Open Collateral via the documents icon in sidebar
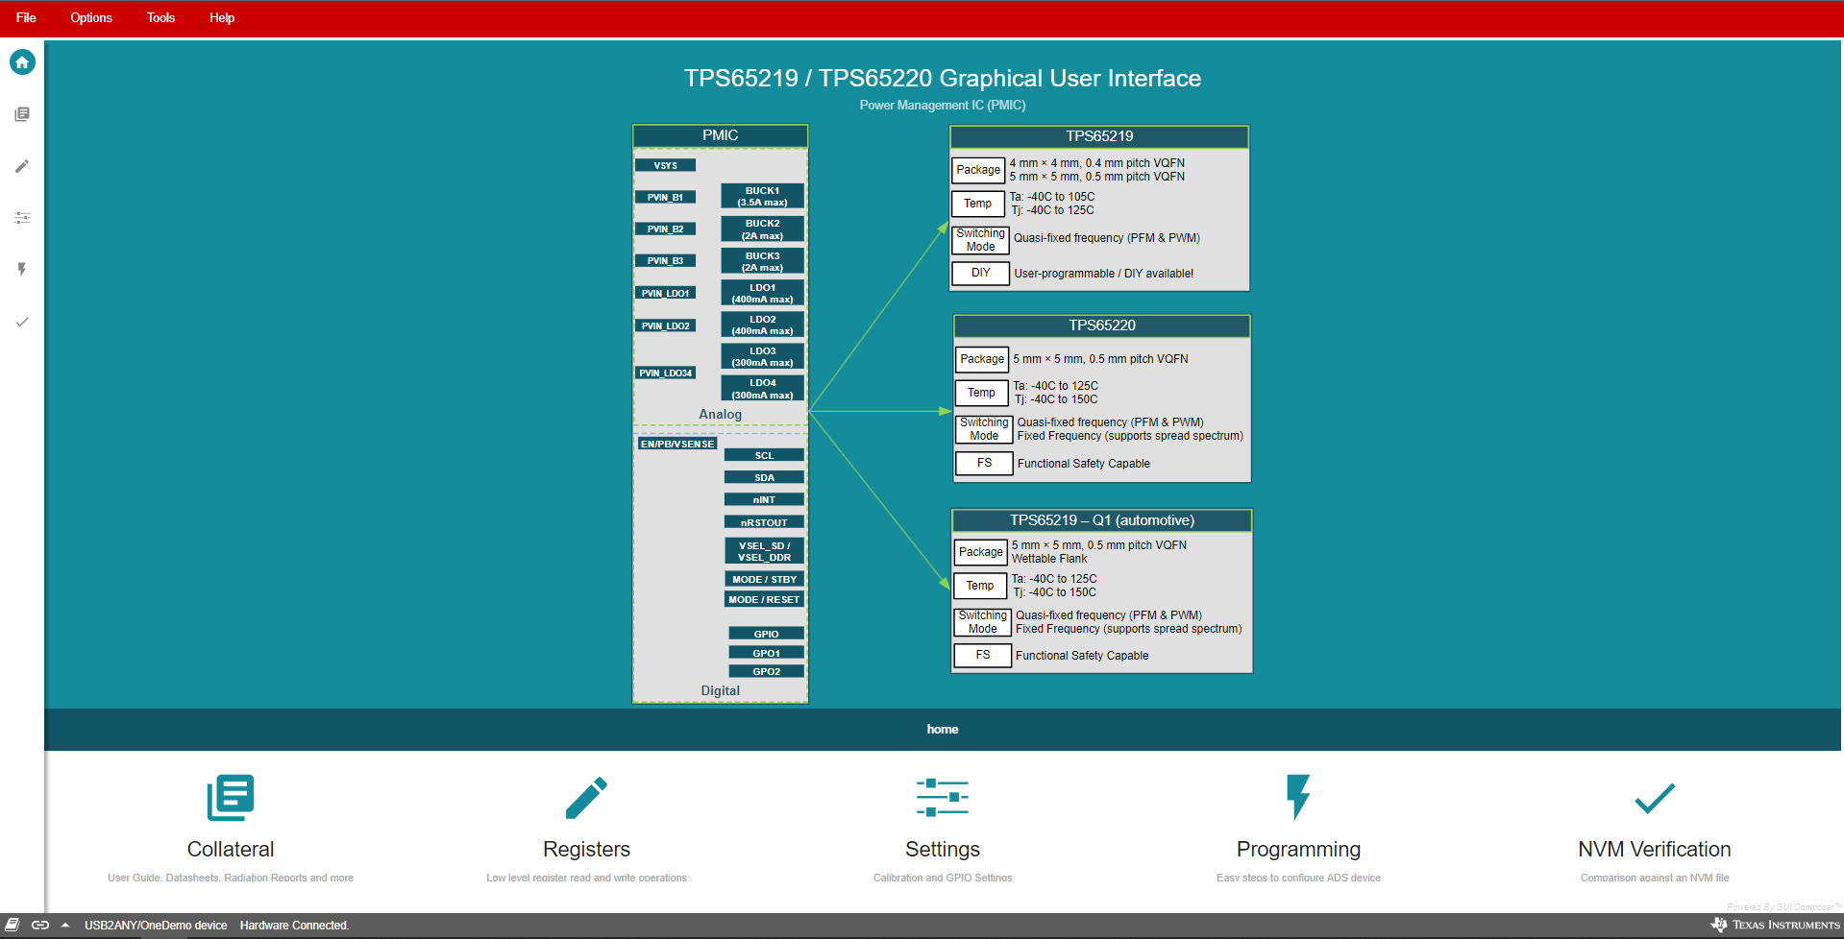Image resolution: width=1844 pixels, height=939 pixels. [21, 113]
